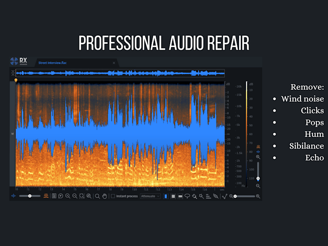The image size is (328, 246).
Task: Click the 20k frequency label
Action: click(x=239, y=87)
